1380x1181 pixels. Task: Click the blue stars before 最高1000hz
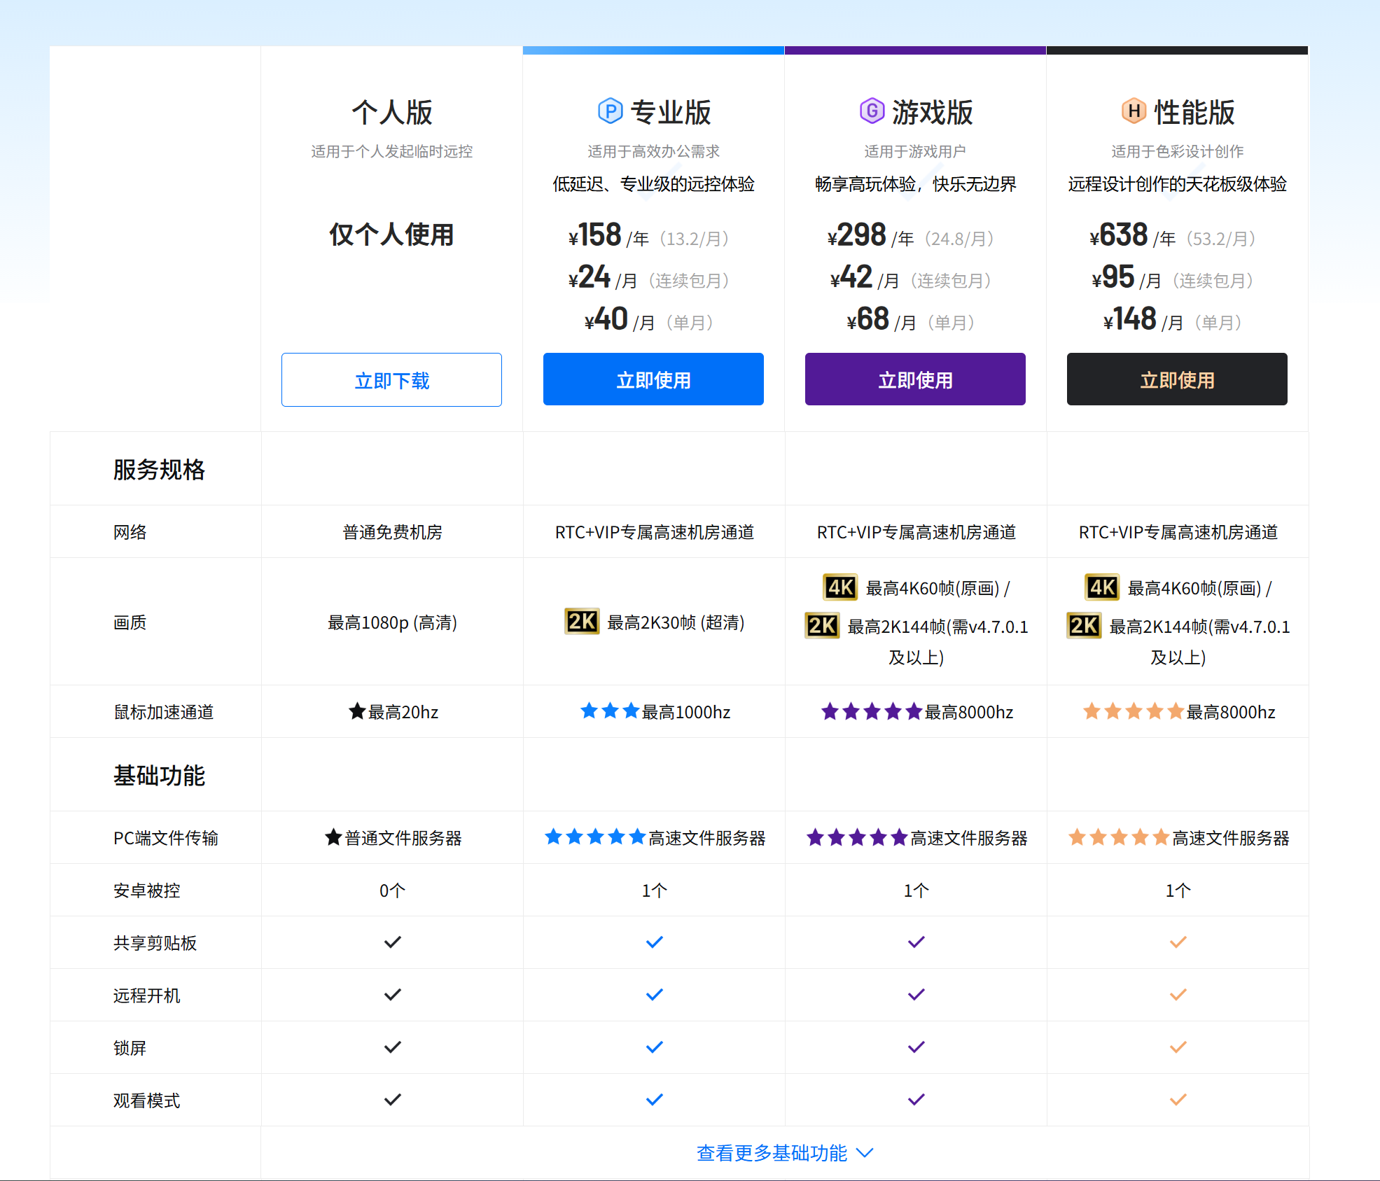[610, 712]
